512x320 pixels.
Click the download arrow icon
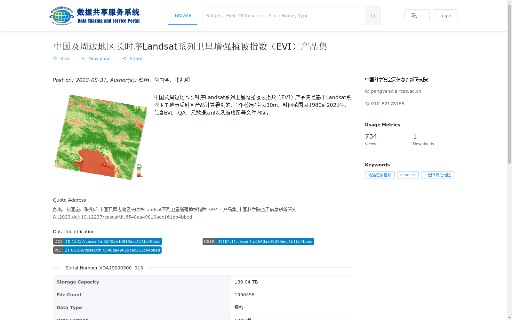pos(83,58)
